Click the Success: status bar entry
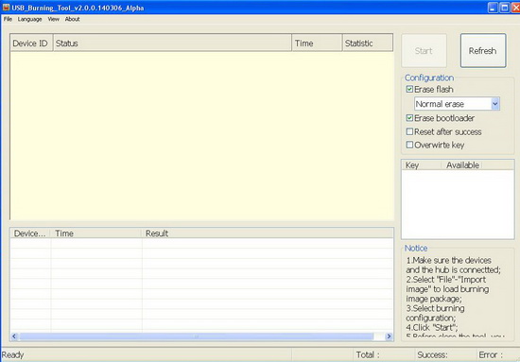 432,355
